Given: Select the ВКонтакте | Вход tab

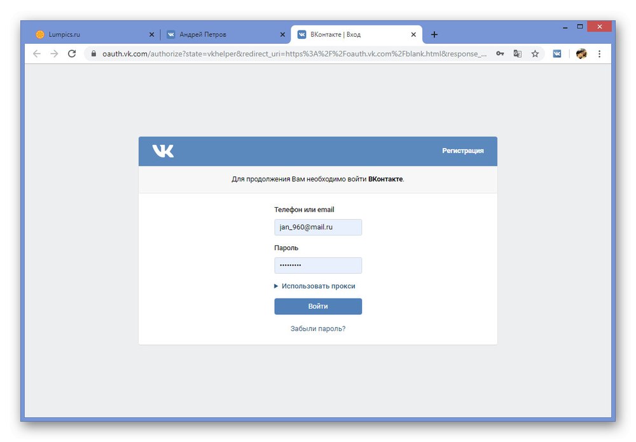Looking at the screenshot, I should coord(357,34).
